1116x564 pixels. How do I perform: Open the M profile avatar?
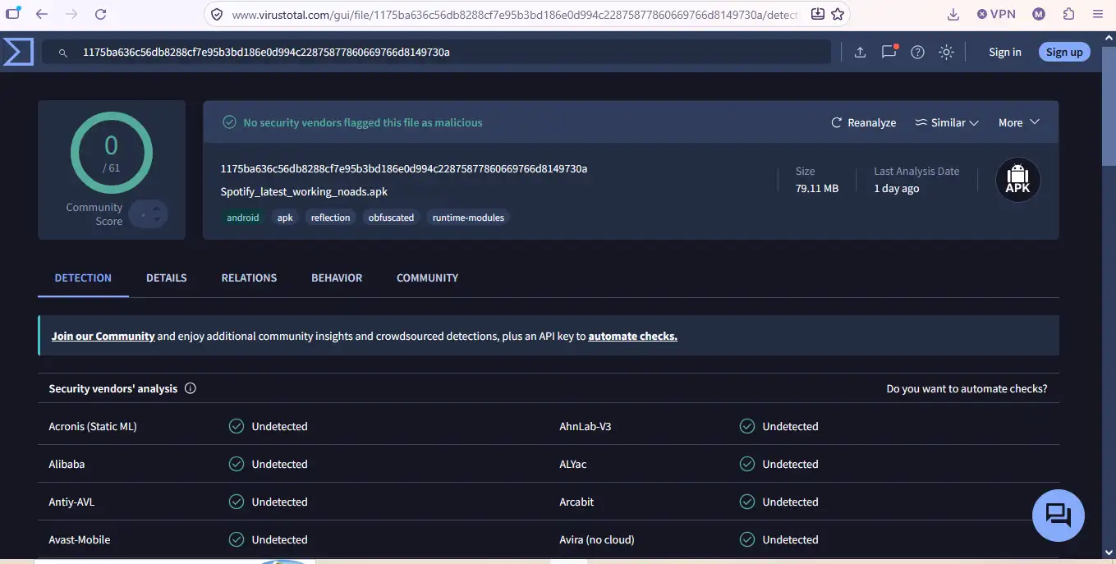(x=1039, y=14)
